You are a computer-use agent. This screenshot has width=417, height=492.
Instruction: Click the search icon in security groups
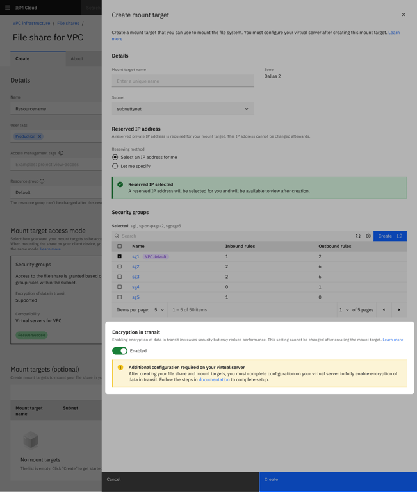click(117, 236)
